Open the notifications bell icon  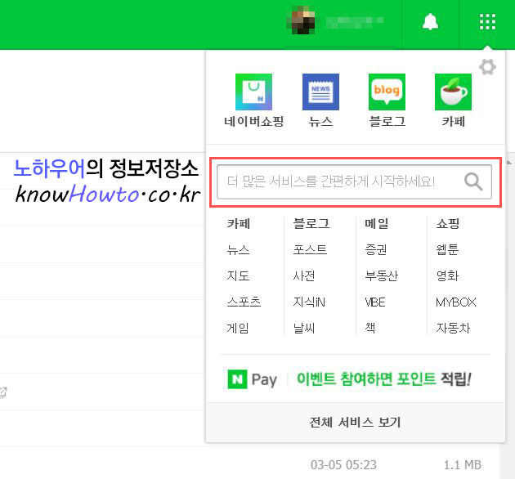[x=430, y=22]
